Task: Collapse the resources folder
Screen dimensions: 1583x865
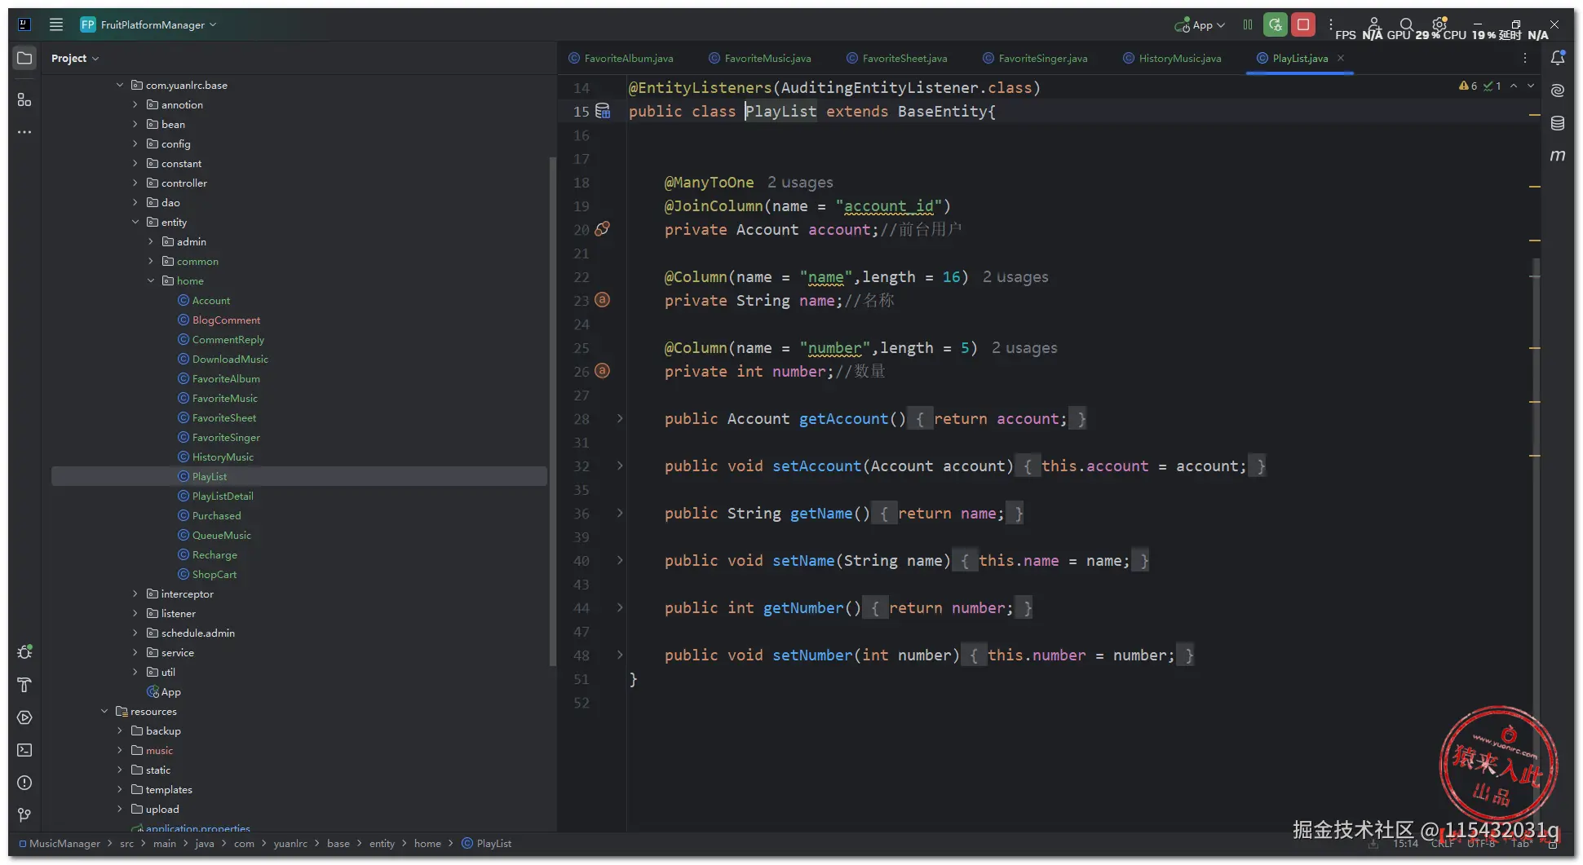Action: [104, 711]
